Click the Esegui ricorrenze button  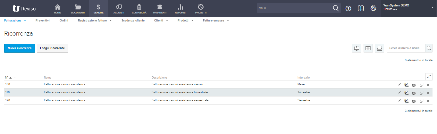tap(53, 48)
